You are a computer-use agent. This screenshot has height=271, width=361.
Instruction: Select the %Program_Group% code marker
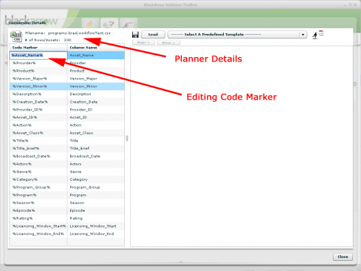tap(38, 187)
